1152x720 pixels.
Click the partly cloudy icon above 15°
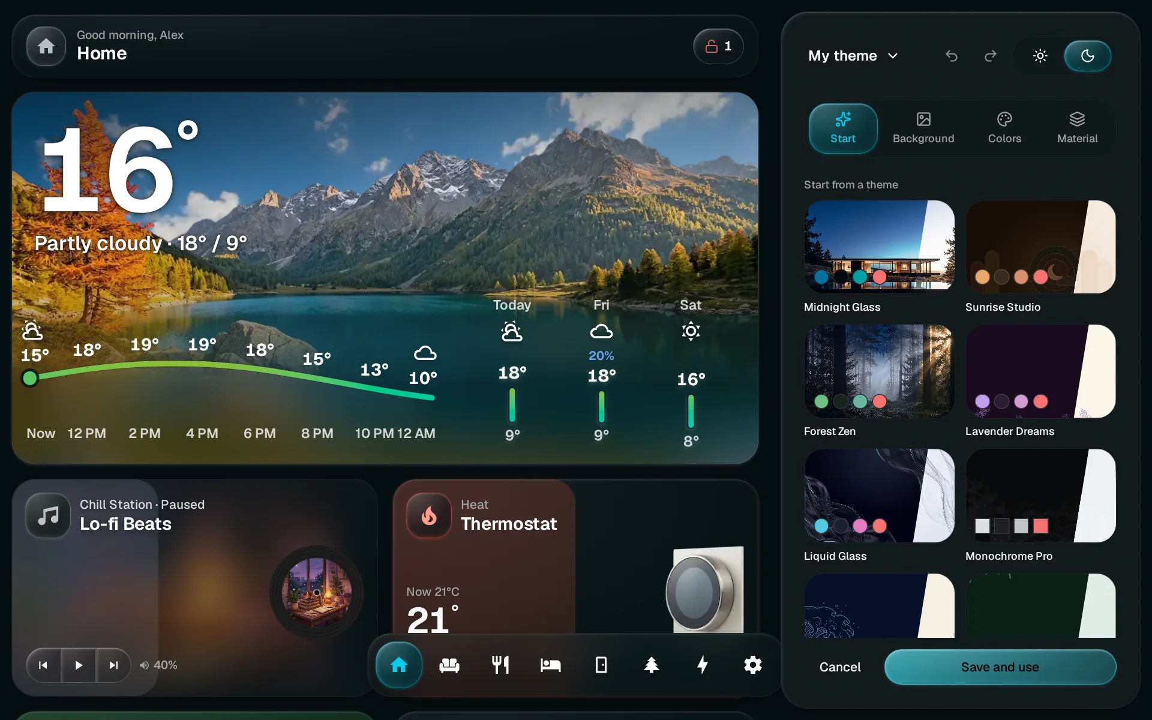[x=32, y=331]
